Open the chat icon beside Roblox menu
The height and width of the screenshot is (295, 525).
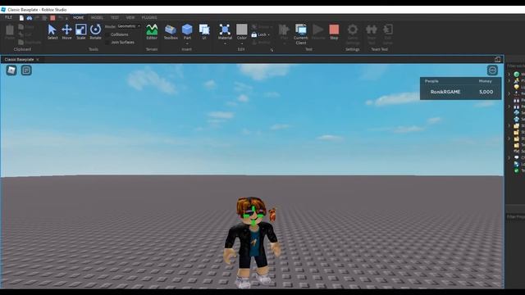pos(26,70)
